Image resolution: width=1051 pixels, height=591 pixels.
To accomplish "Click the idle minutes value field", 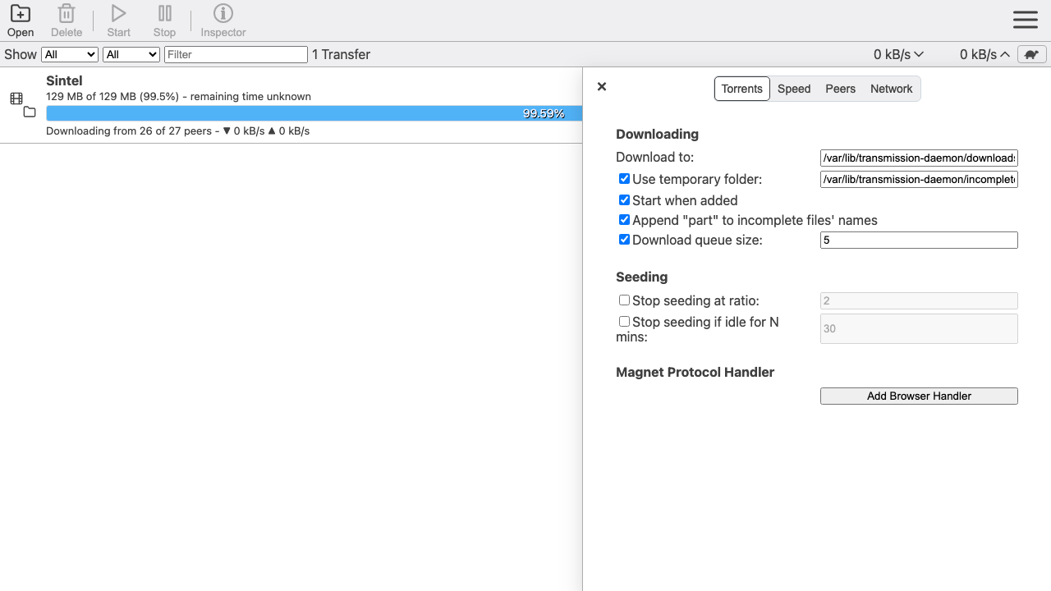I will pos(919,328).
